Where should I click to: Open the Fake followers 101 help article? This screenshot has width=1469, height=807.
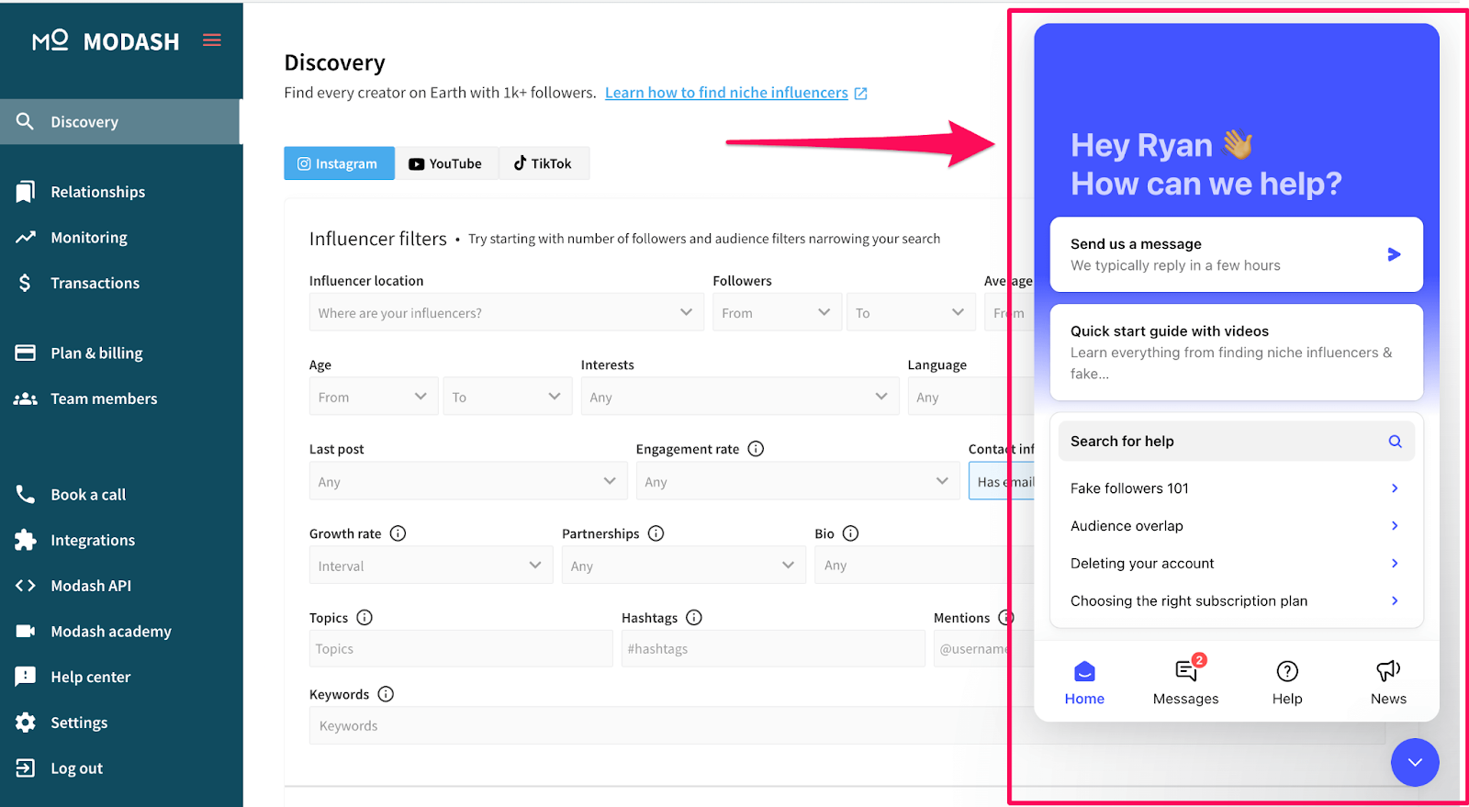click(x=1235, y=488)
